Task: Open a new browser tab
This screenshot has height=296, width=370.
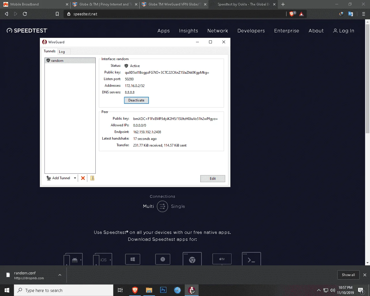Action: tap(283, 4)
